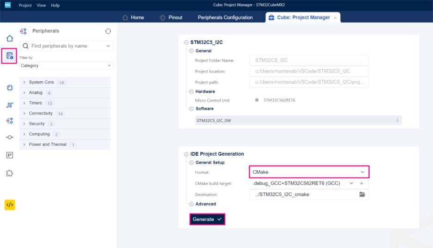This screenshot has width=433, height=248.
Task: Open the Project Manager settings sidebar icon
Action: 10,56
